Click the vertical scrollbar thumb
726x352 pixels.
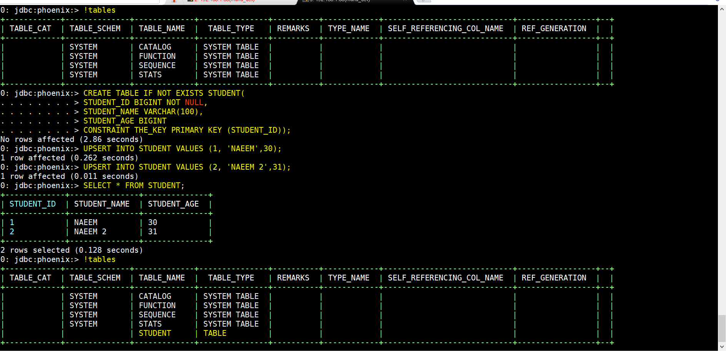pos(722,328)
